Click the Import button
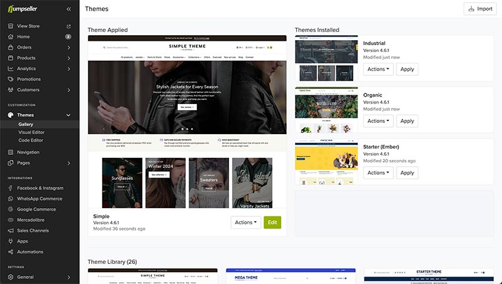The image size is (502, 284). pyautogui.click(x=480, y=9)
